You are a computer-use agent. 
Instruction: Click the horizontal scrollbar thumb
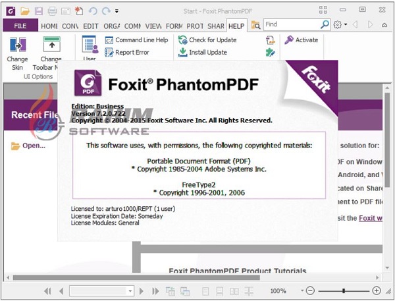pyautogui.click(x=136, y=277)
